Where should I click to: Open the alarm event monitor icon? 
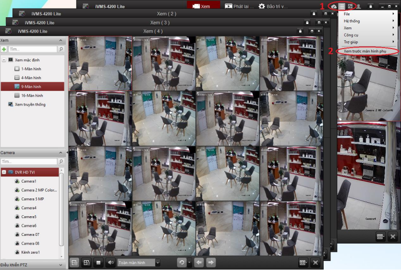tap(351, 6)
